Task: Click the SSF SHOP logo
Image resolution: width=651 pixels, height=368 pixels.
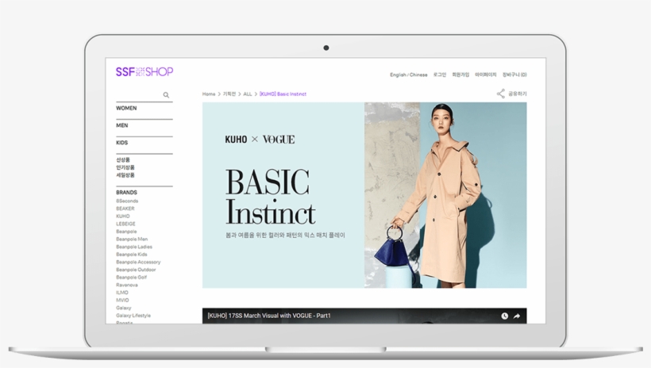Action: (x=144, y=71)
